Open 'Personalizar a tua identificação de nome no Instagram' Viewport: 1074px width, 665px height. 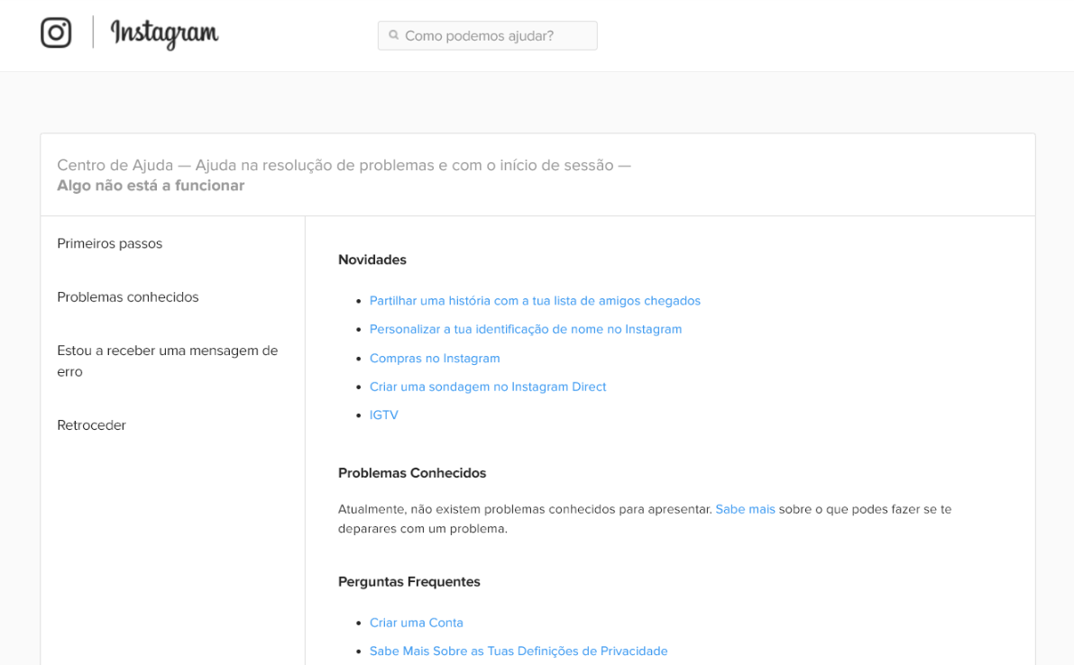[526, 329]
